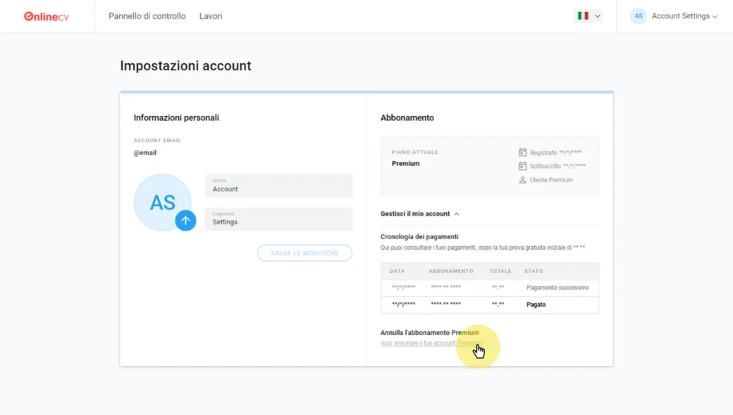Click the blue upload photo arrow icon
The height and width of the screenshot is (415, 733).
click(185, 220)
